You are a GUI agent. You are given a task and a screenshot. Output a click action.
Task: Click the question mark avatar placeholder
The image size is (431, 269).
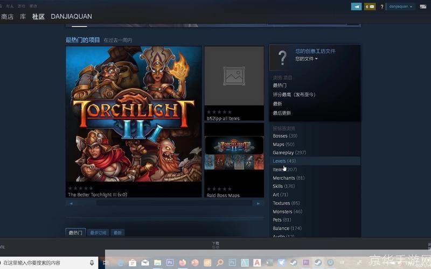point(282,58)
